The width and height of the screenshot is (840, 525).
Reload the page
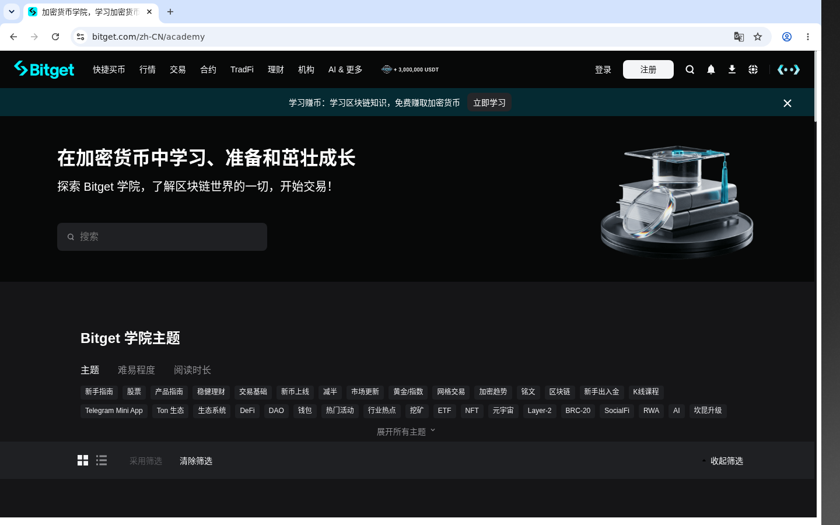point(55,37)
